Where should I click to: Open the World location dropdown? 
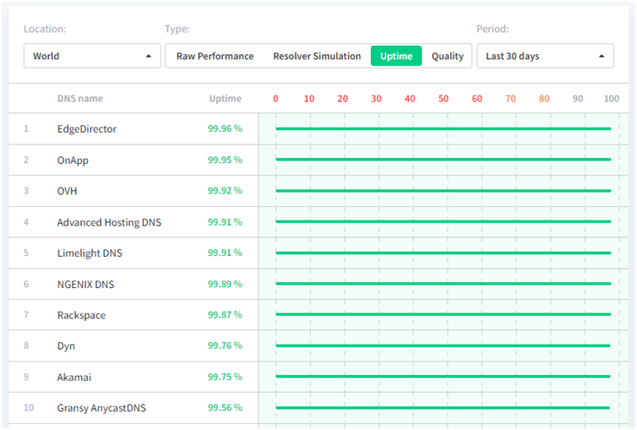tap(92, 56)
